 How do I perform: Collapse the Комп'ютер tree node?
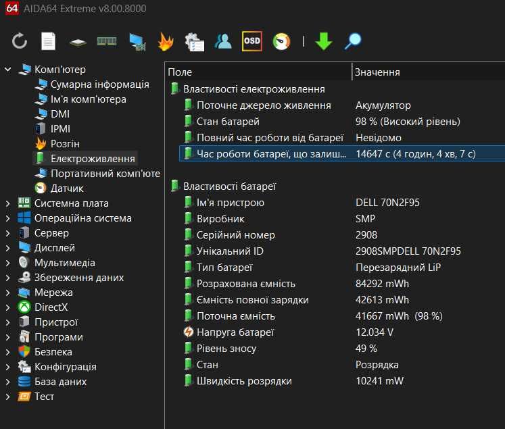pos(8,69)
